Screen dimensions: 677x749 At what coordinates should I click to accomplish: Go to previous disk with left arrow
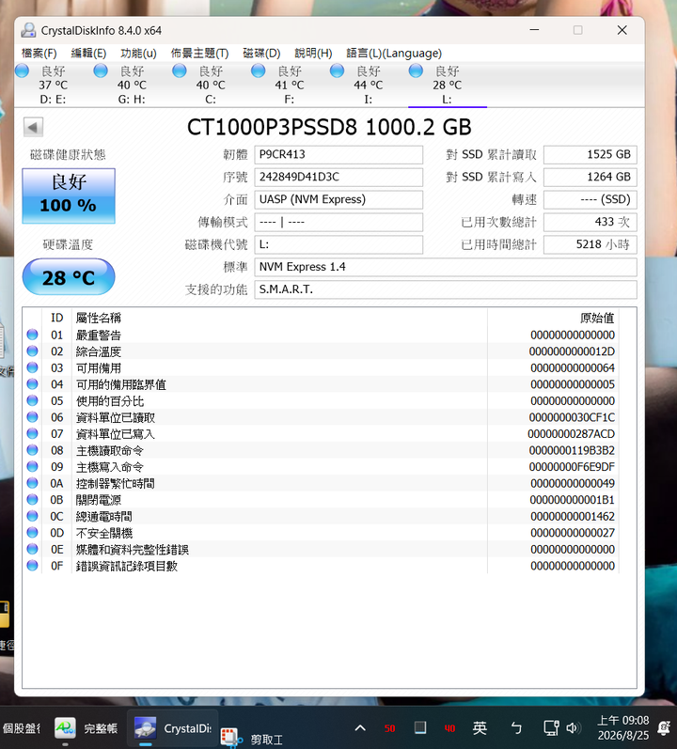coord(33,127)
